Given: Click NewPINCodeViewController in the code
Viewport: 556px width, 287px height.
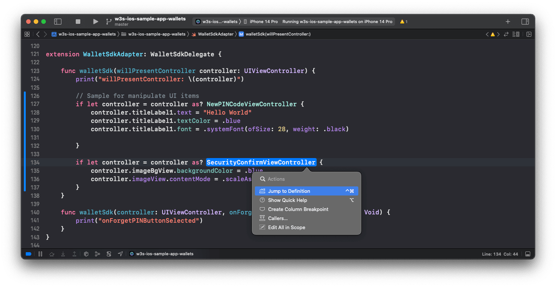Looking at the screenshot, I should [x=251, y=104].
